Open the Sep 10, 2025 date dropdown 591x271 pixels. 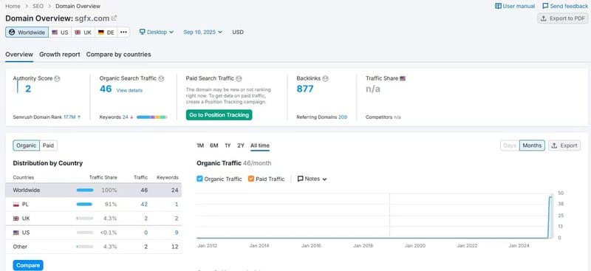point(202,32)
